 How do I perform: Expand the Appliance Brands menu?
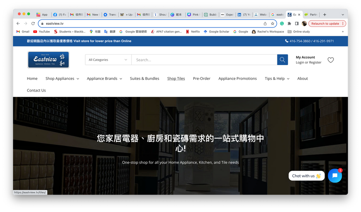tap(104, 79)
